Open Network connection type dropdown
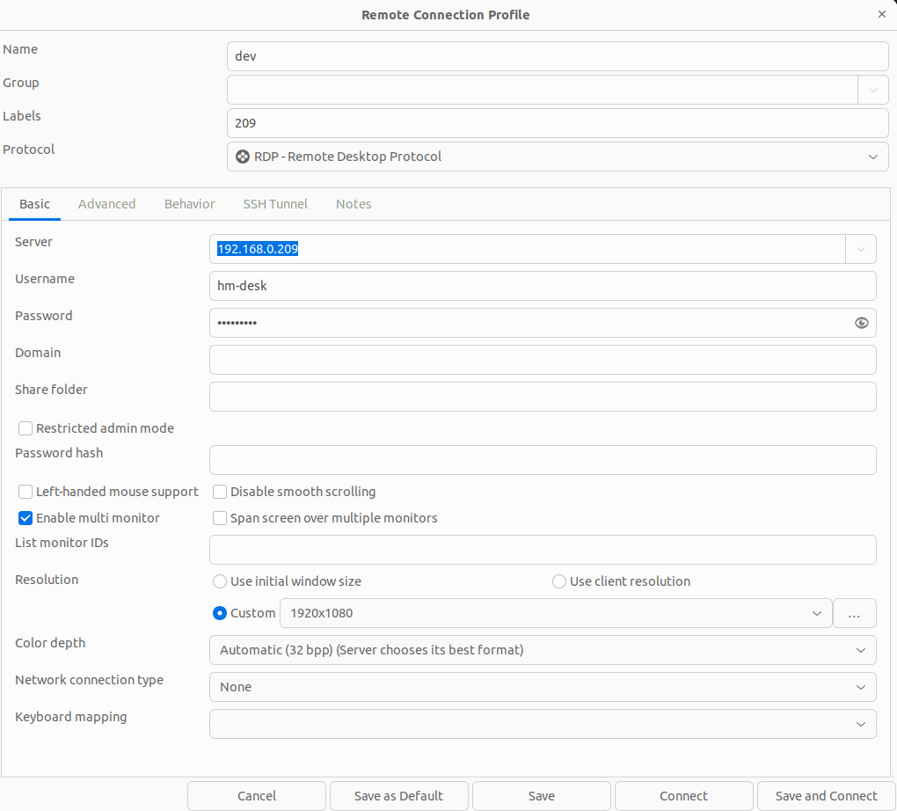897x811 pixels. click(x=542, y=687)
